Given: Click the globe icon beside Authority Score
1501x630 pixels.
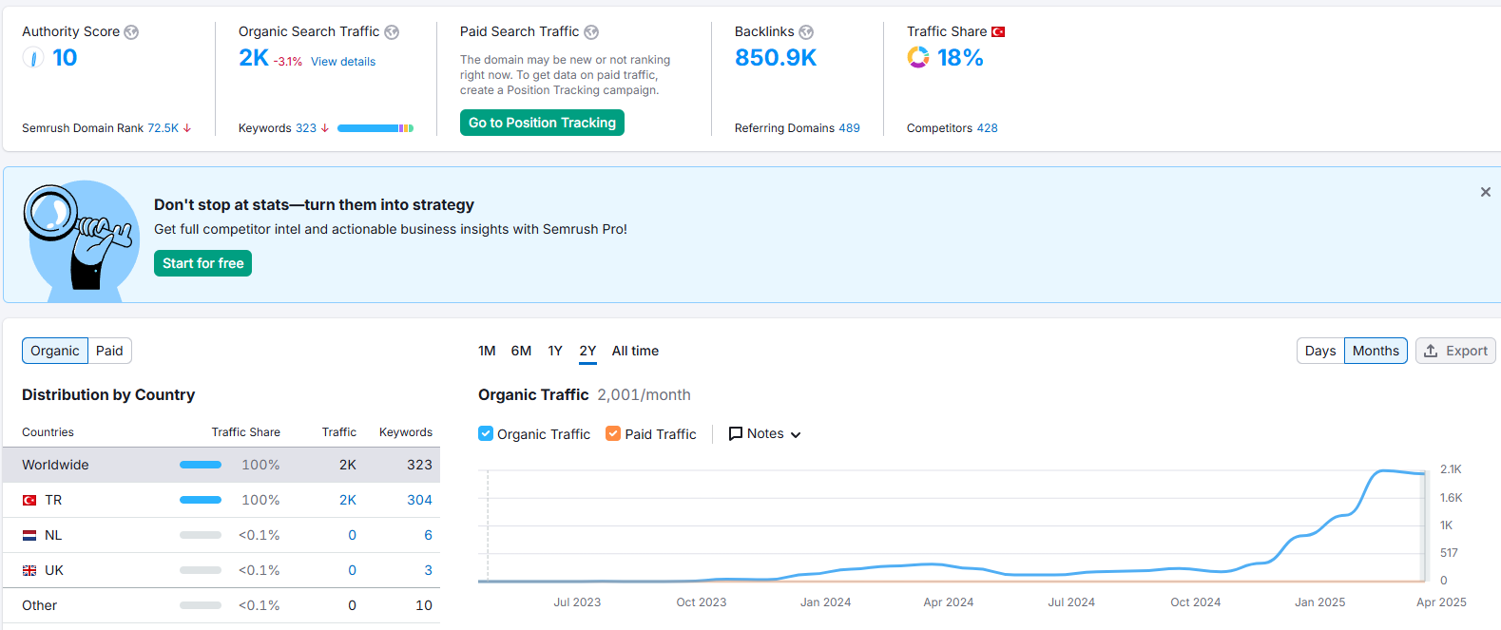Looking at the screenshot, I should pyautogui.click(x=131, y=32).
